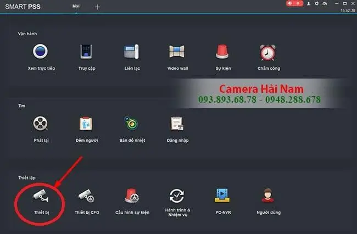Select the Mới tab
This screenshot has width=357, height=234.
pos(76,7)
